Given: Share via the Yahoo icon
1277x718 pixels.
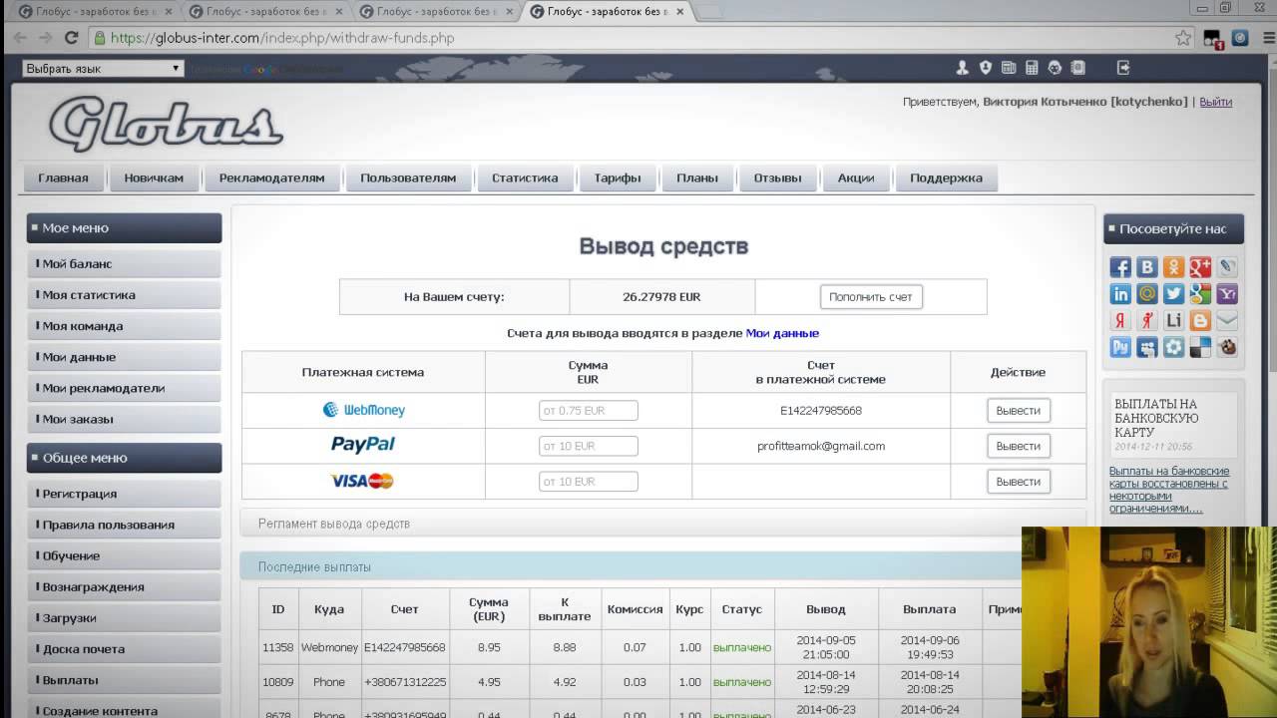Looking at the screenshot, I should tap(1227, 294).
